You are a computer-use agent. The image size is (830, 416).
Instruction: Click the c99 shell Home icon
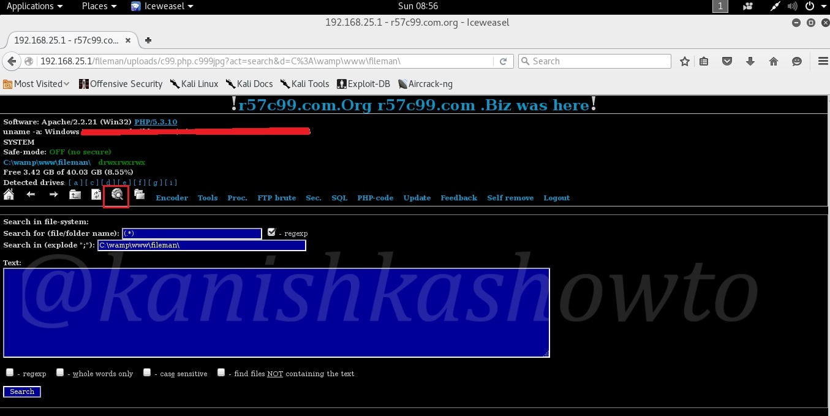click(9, 195)
